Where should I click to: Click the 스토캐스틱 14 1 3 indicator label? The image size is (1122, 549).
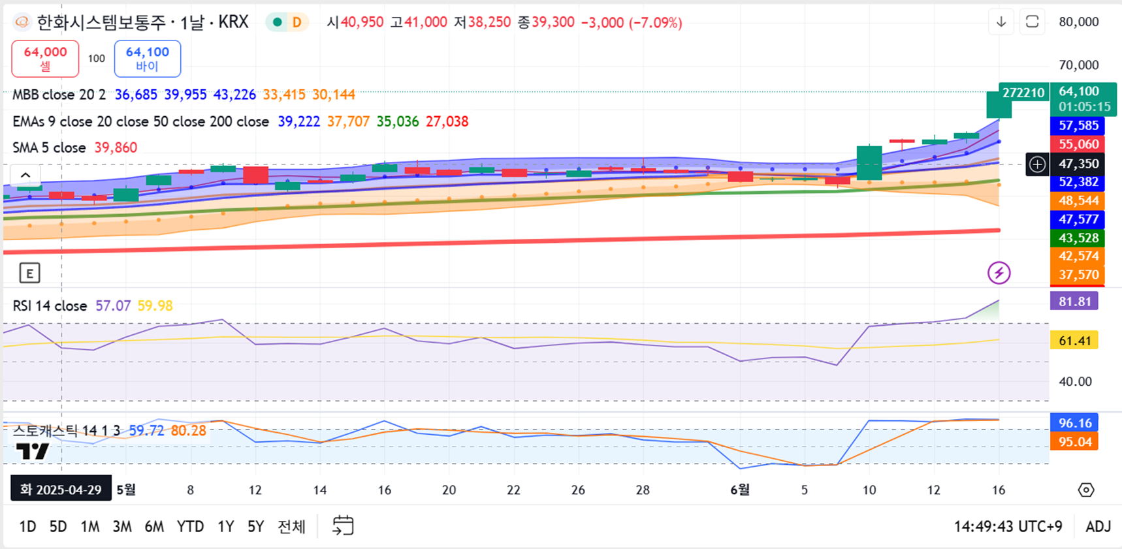tap(67, 430)
